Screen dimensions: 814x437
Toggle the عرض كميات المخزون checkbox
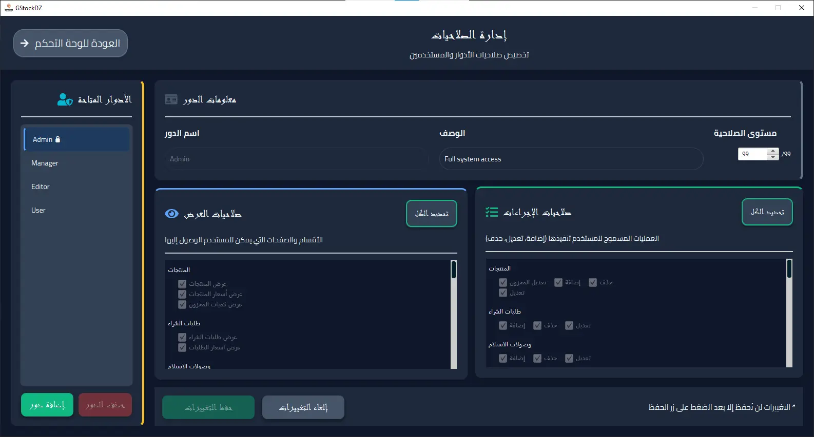point(182,304)
